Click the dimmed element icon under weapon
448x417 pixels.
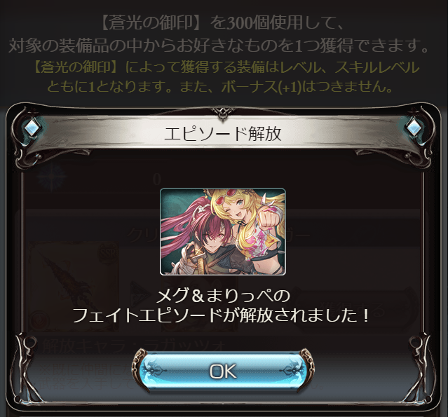[39, 320]
